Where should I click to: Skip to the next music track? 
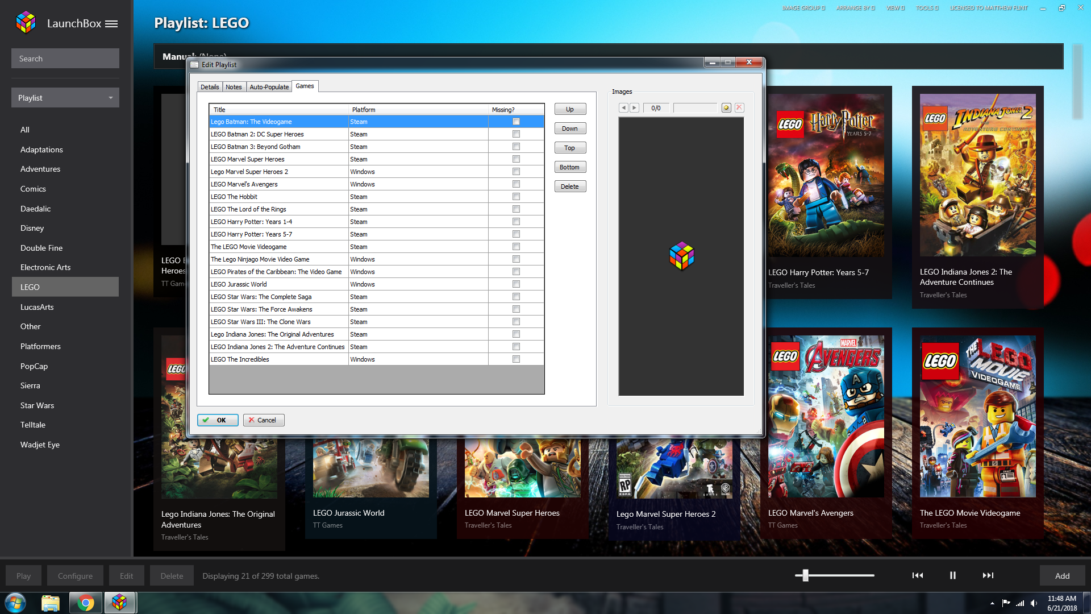pos(988,575)
